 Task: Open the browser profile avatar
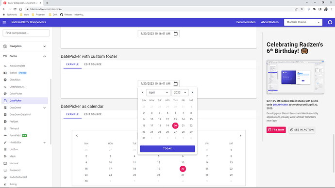click(x=326, y=9)
